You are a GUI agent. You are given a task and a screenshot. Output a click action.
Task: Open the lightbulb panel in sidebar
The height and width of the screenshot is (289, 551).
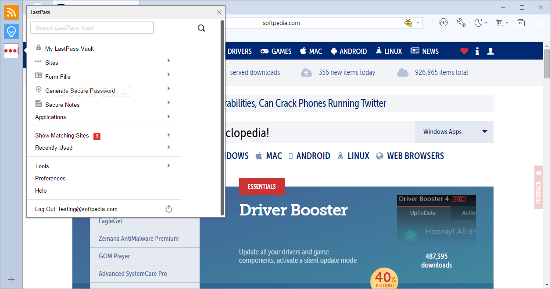coord(11,31)
